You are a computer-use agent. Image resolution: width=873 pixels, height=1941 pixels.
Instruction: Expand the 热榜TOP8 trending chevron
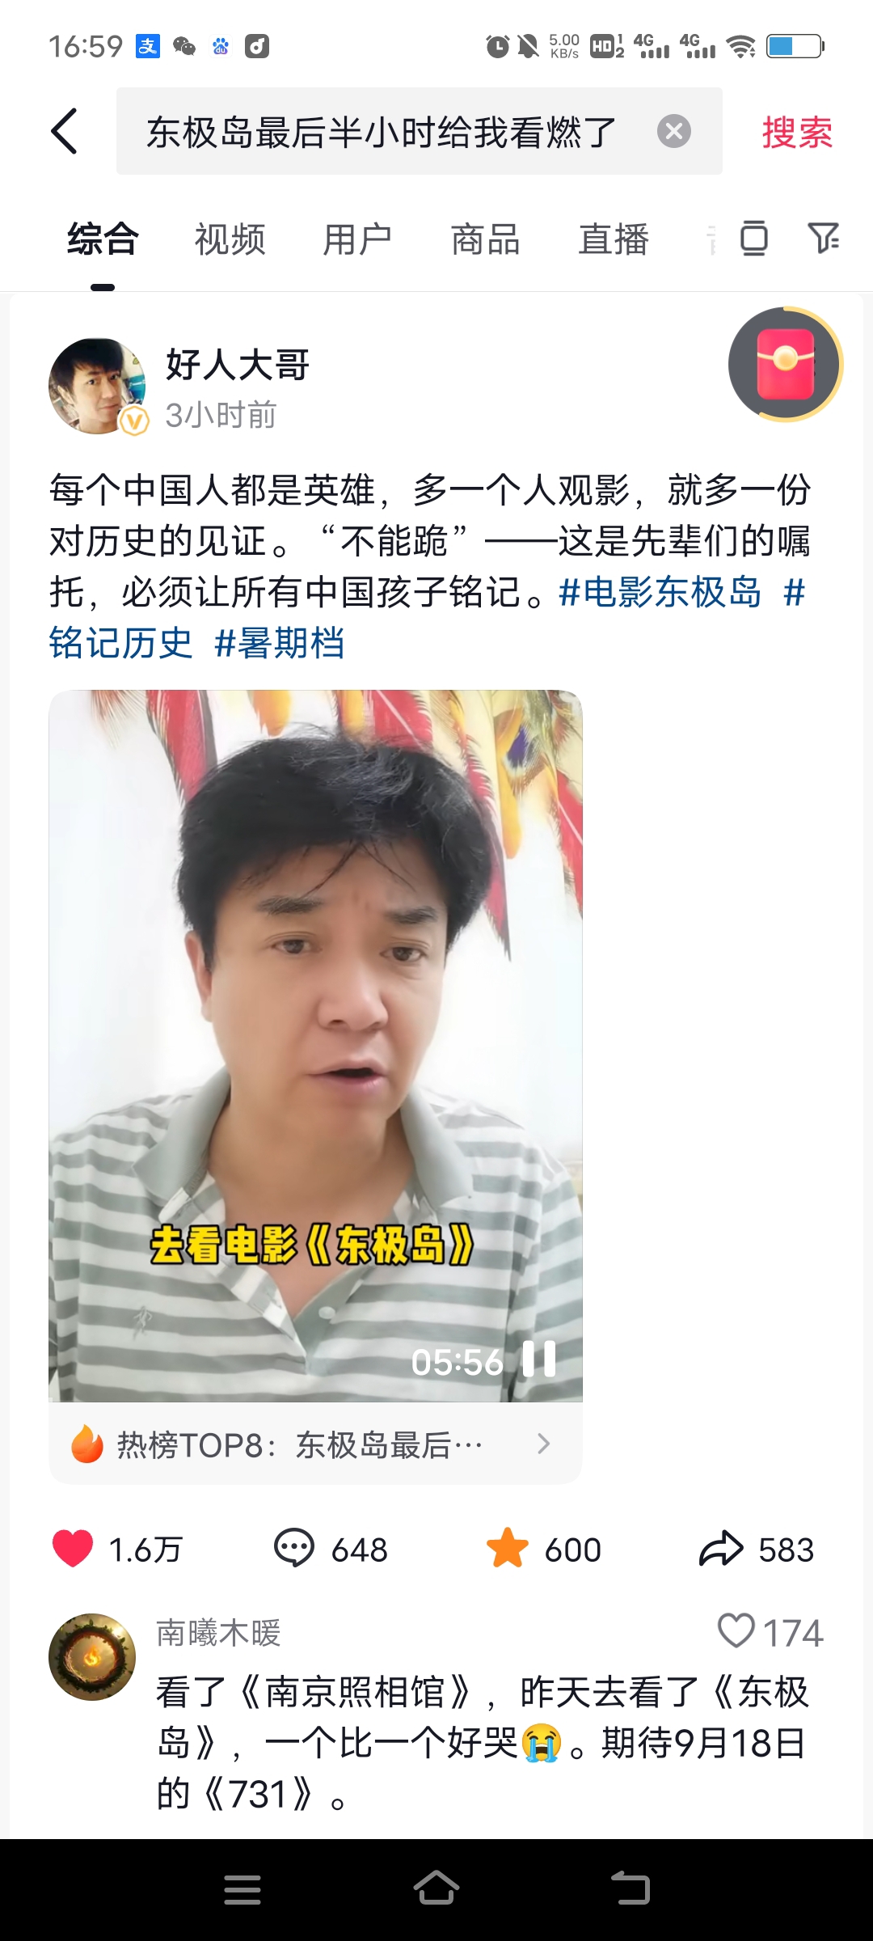(x=544, y=1444)
